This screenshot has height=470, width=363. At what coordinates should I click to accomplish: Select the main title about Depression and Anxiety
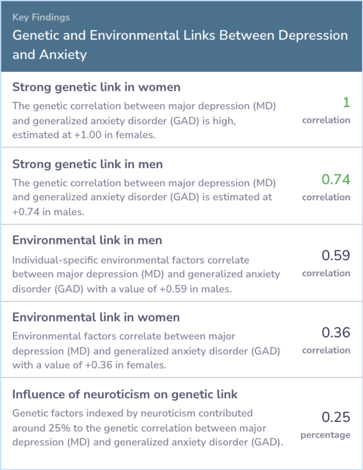pos(180,45)
